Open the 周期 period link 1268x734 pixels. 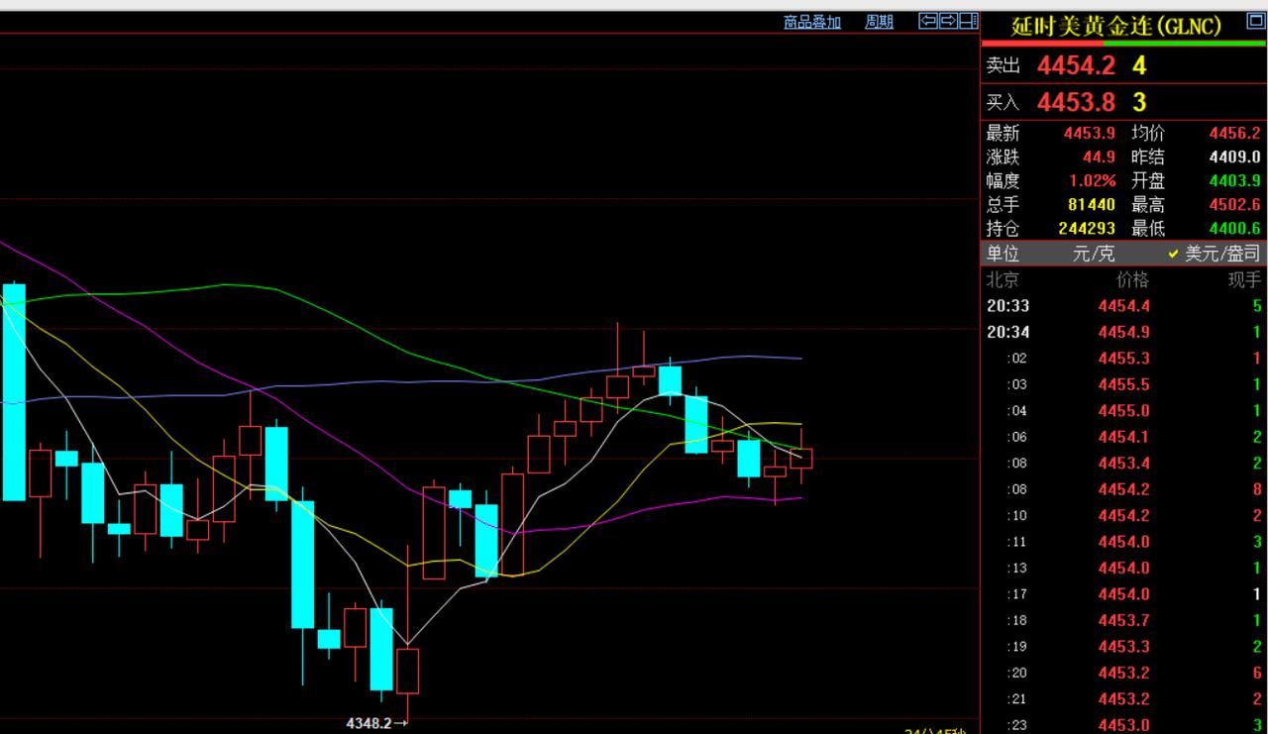(879, 22)
